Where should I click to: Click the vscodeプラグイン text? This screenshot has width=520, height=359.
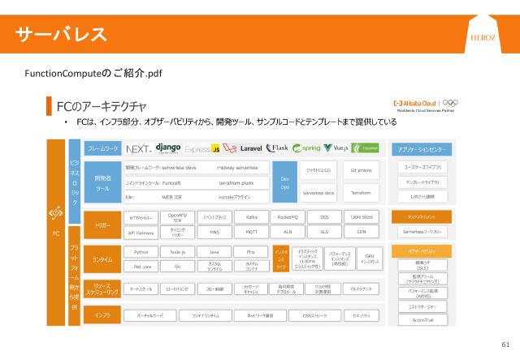click(x=234, y=197)
